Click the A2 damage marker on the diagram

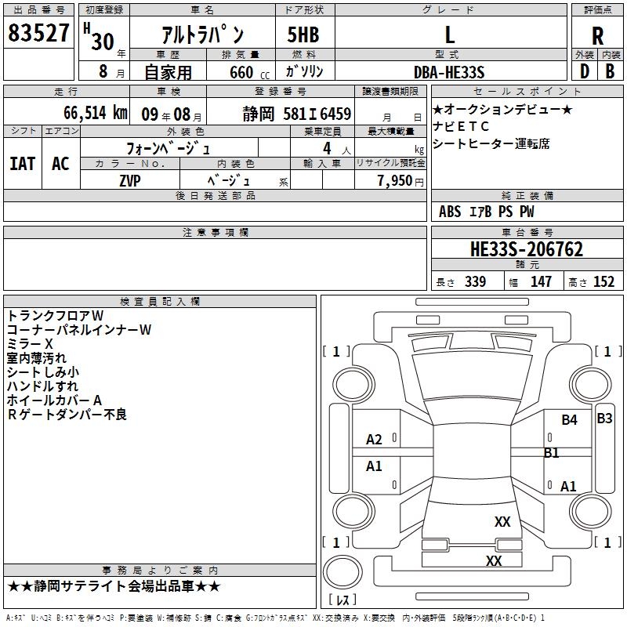tap(375, 440)
